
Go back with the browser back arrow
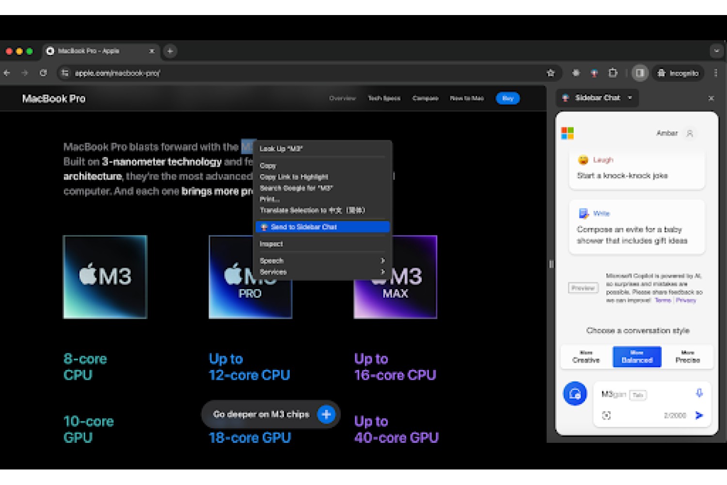(x=7, y=73)
